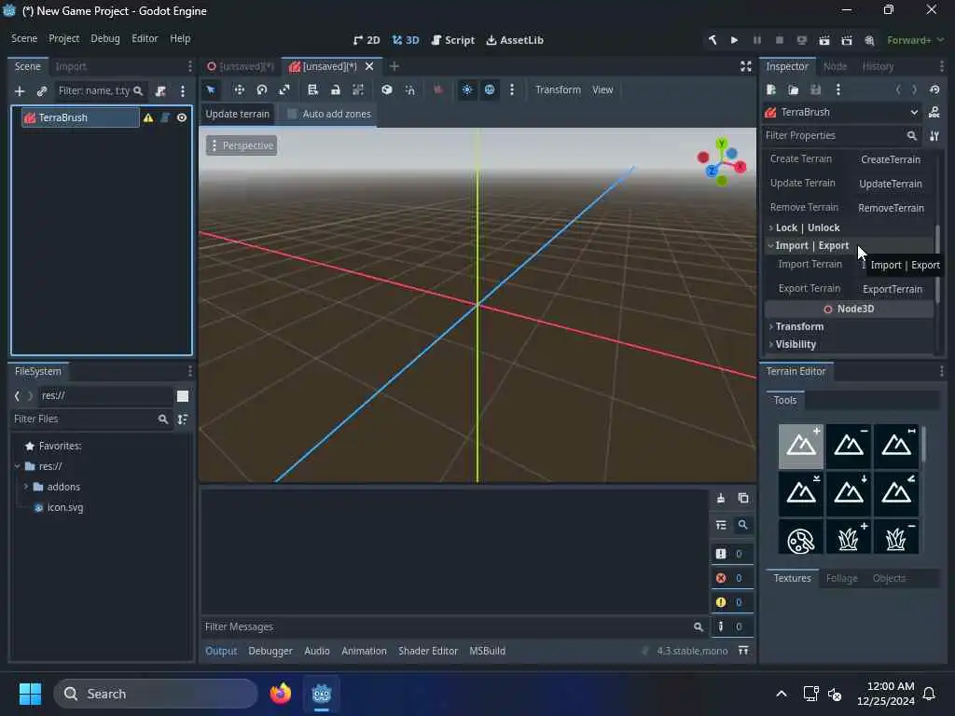The image size is (955, 716).
Task: Toggle TerraBrush node visibility eye
Action: (x=182, y=117)
